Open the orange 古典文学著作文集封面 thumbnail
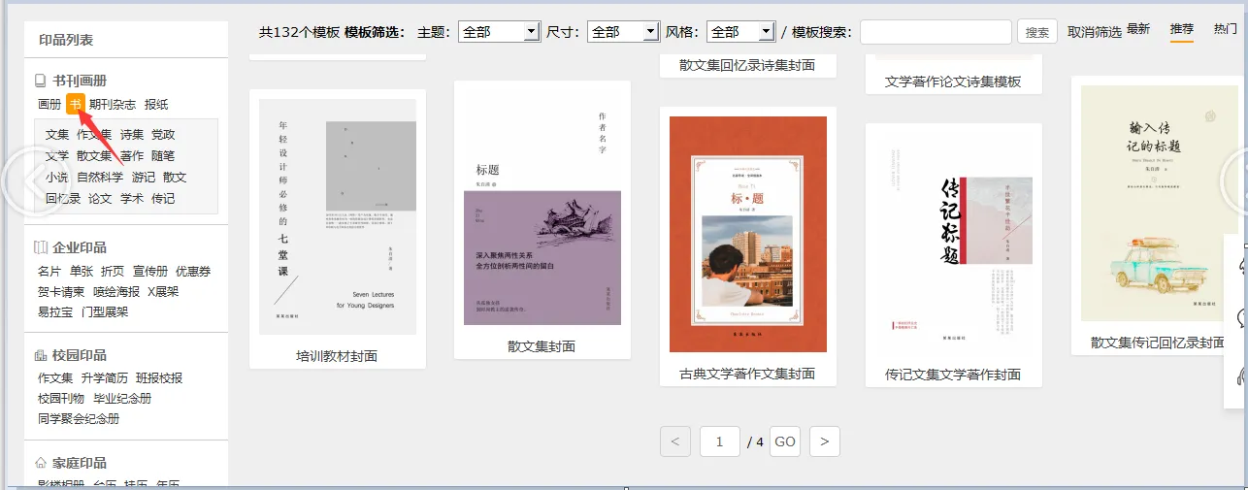1248x490 pixels. [748, 234]
